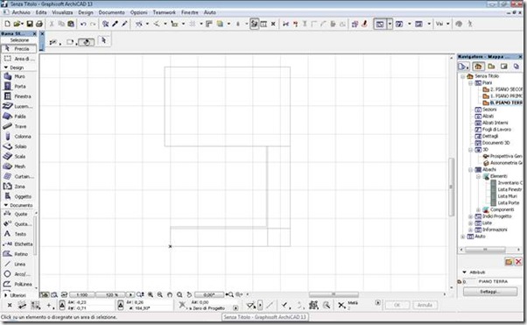Select the Colonna column tool
Screen dimensions: 527x325
(18, 137)
